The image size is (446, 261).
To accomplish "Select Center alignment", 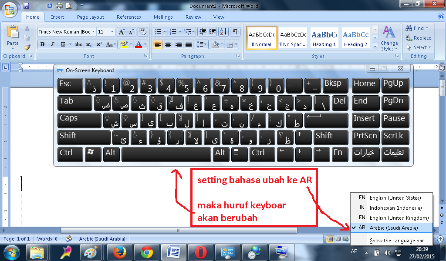I will click(168, 44).
